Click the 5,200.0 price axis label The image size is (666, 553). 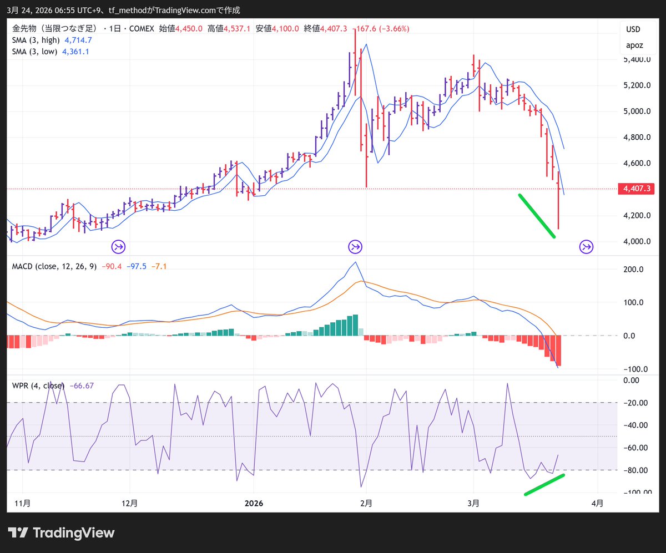click(x=636, y=85)
